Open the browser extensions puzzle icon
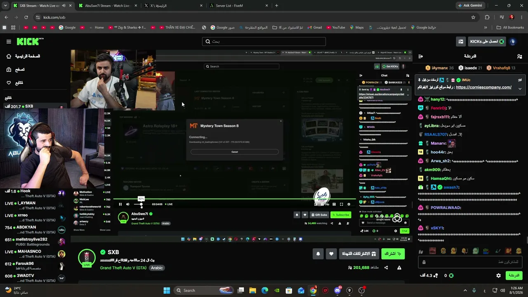The height and width of the screenshot is (297, 528). [487, 17]
